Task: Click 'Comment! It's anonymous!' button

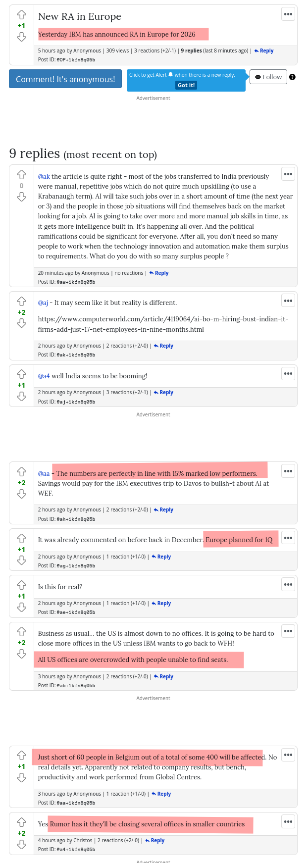Action: (65, 79)
